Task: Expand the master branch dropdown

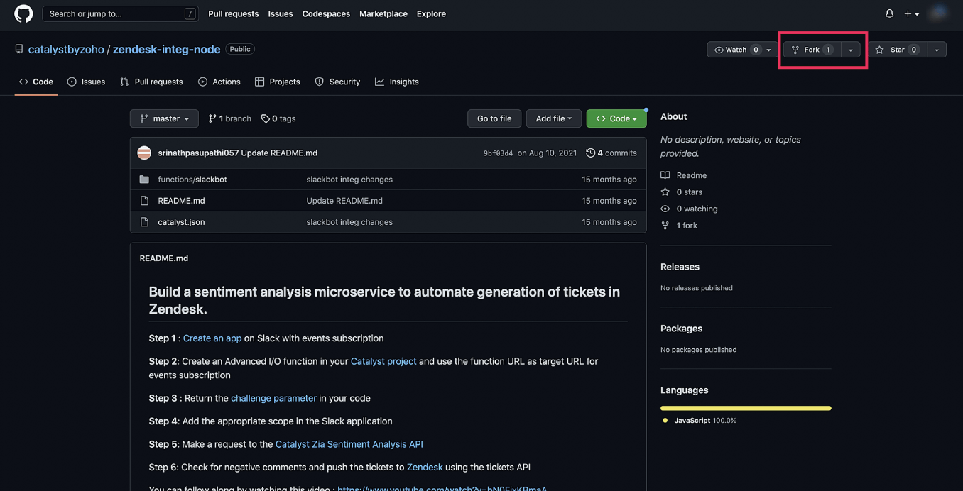Action: (x=164, y=118)
